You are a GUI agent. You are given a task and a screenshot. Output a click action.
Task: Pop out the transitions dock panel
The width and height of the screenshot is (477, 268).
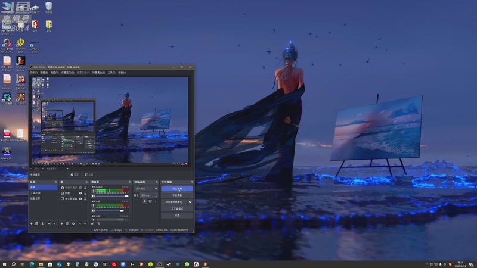point(157,182)
